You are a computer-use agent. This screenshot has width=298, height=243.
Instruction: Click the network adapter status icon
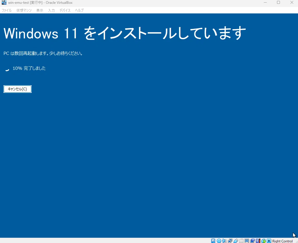(x=230, y=241)
